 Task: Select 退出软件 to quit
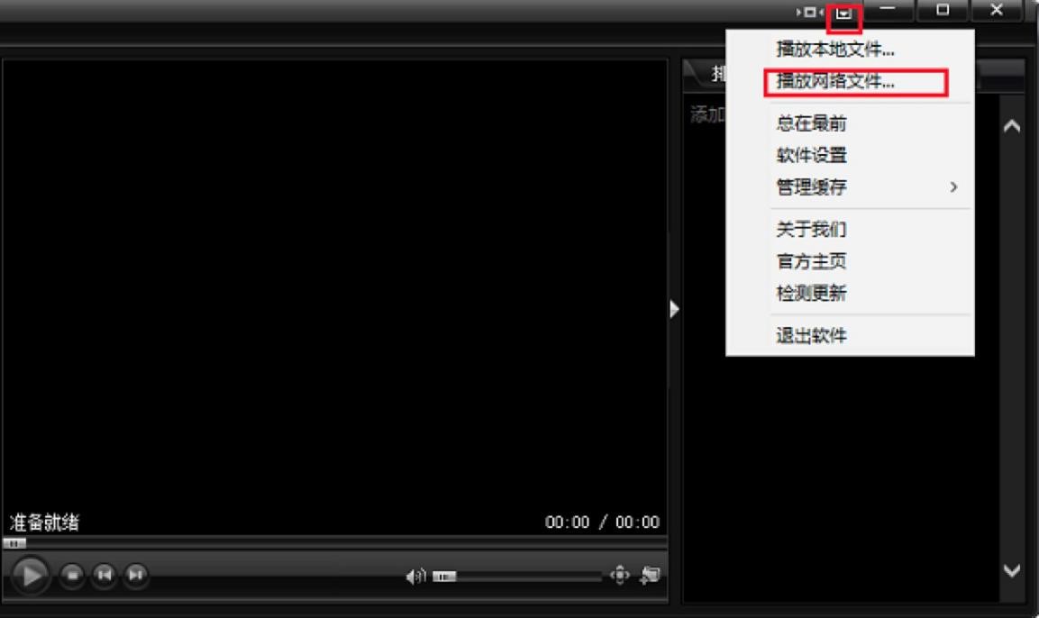(x=811, y=335)
